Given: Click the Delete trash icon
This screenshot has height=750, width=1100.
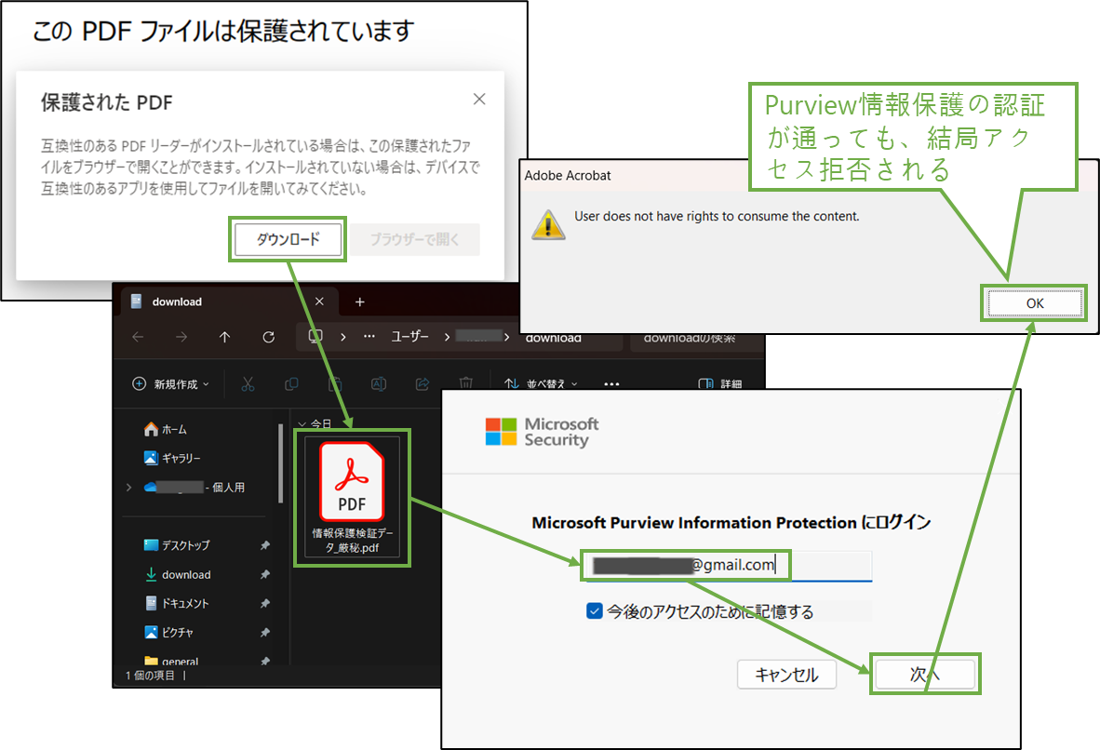Looking at the screenshot, I should point(466,383).
